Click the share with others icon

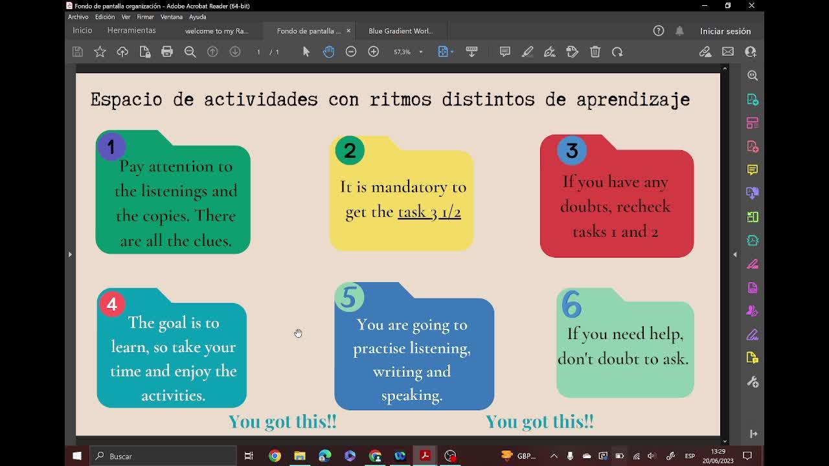tap(751, 52)
